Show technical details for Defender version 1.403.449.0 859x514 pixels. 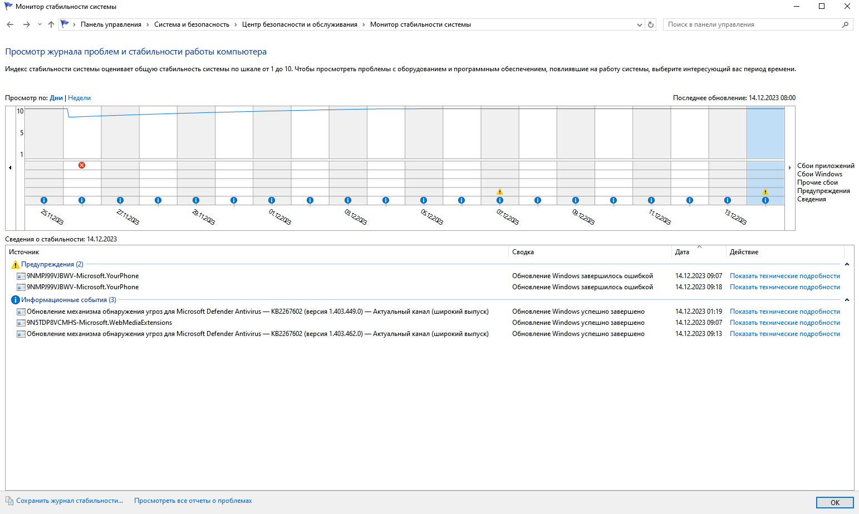(785, 312)
